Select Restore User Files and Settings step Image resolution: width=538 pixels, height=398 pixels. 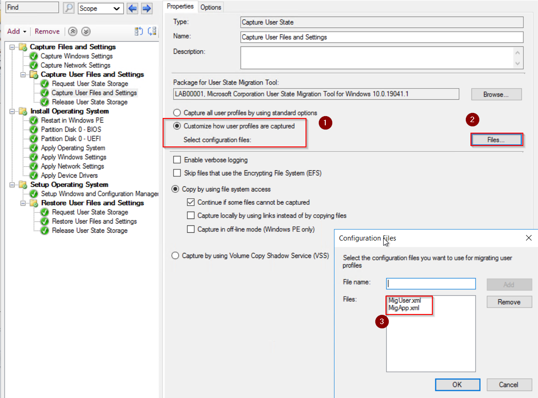coord(94,221)
